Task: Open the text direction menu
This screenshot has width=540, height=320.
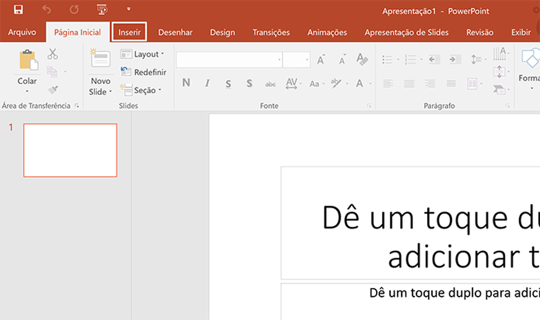Action: 501,54
